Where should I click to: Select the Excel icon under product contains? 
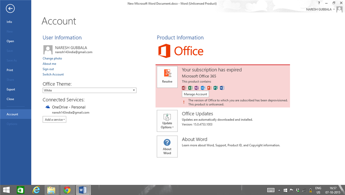tap(190, 88)
